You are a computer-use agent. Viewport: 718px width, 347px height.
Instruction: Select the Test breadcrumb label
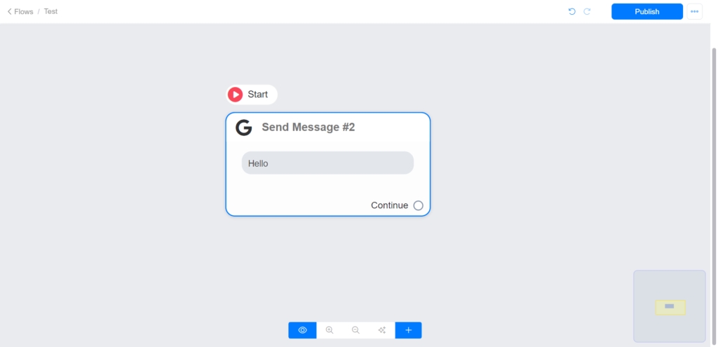(50, 11)
